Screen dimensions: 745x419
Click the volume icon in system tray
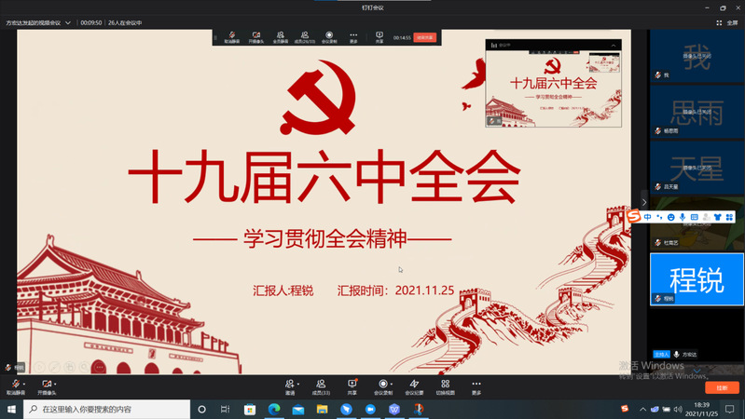pos(678,409)
